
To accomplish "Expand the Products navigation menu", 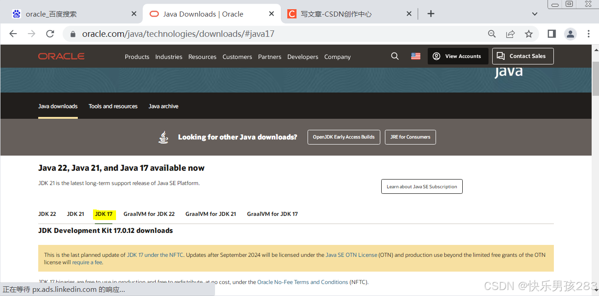I will click(x=137, y=57).
